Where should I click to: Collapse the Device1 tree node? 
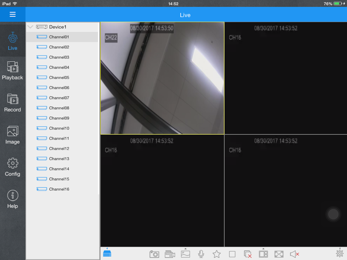[30, 27]
